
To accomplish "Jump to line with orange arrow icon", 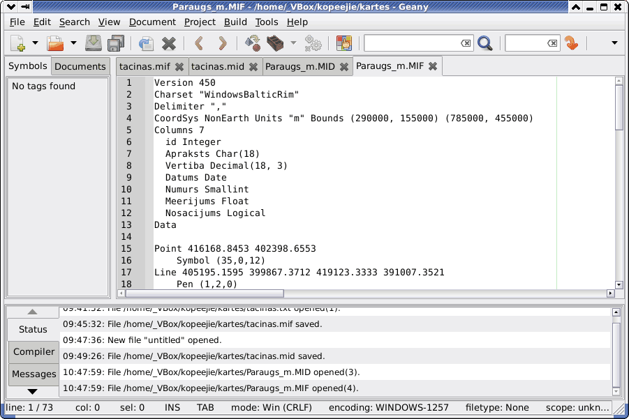I will [571, 43].
